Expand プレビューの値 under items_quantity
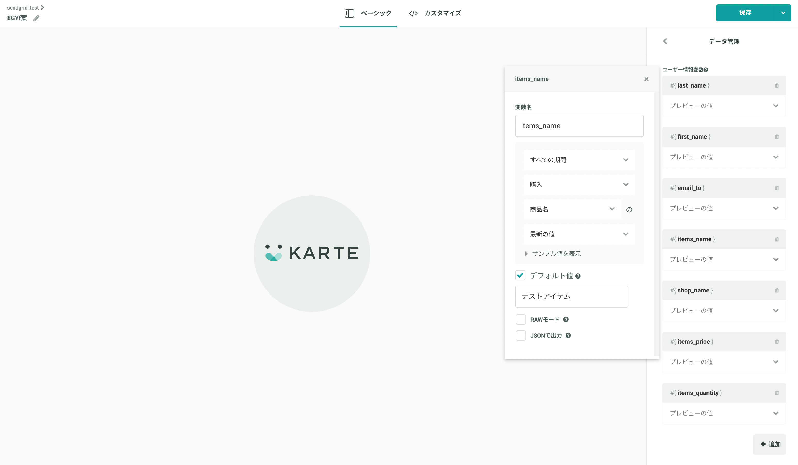This screenshot has height=465, width=798. (x=724, y=414)
